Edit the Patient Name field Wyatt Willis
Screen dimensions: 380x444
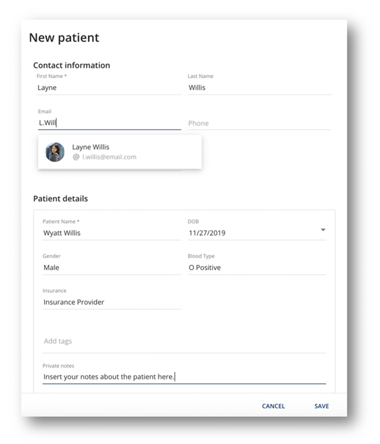pos(111,233)
